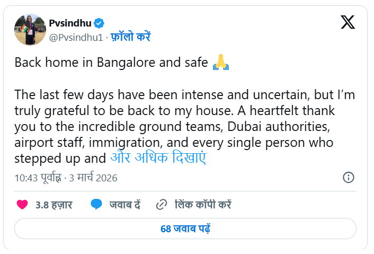Expand the tweet with और अधिक दिखाएं
This screenshot has width=374, height=254.
(x=158, y=157)
